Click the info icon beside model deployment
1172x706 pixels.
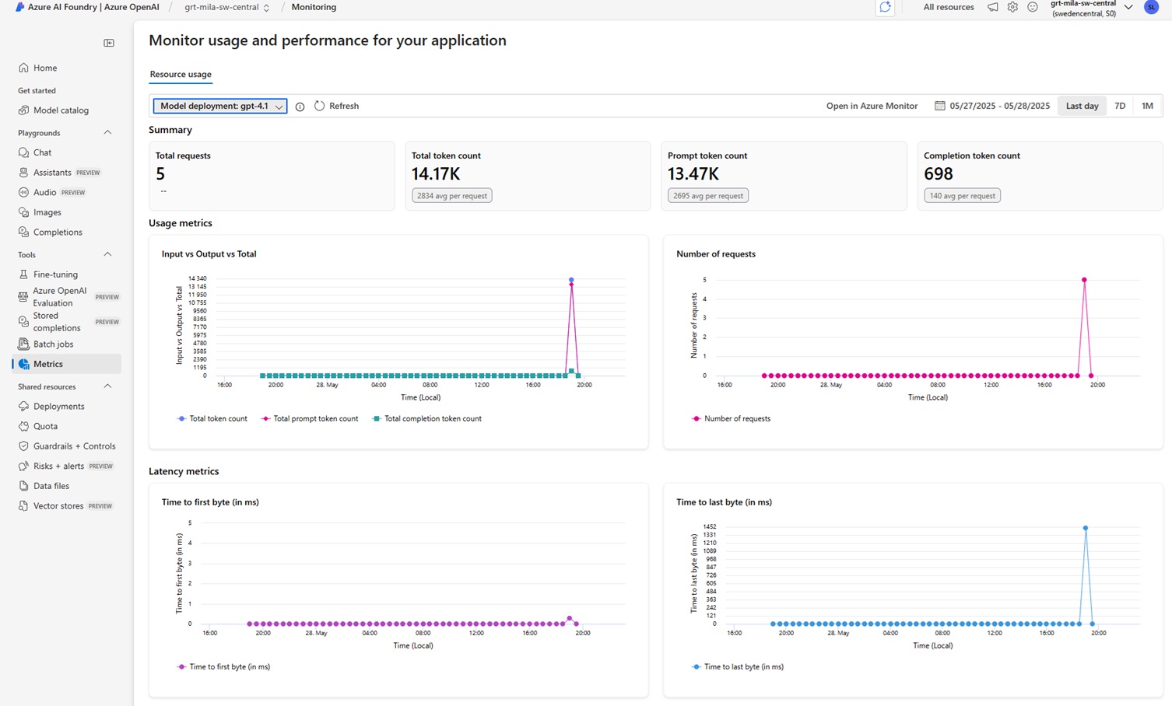coord(300,107)
